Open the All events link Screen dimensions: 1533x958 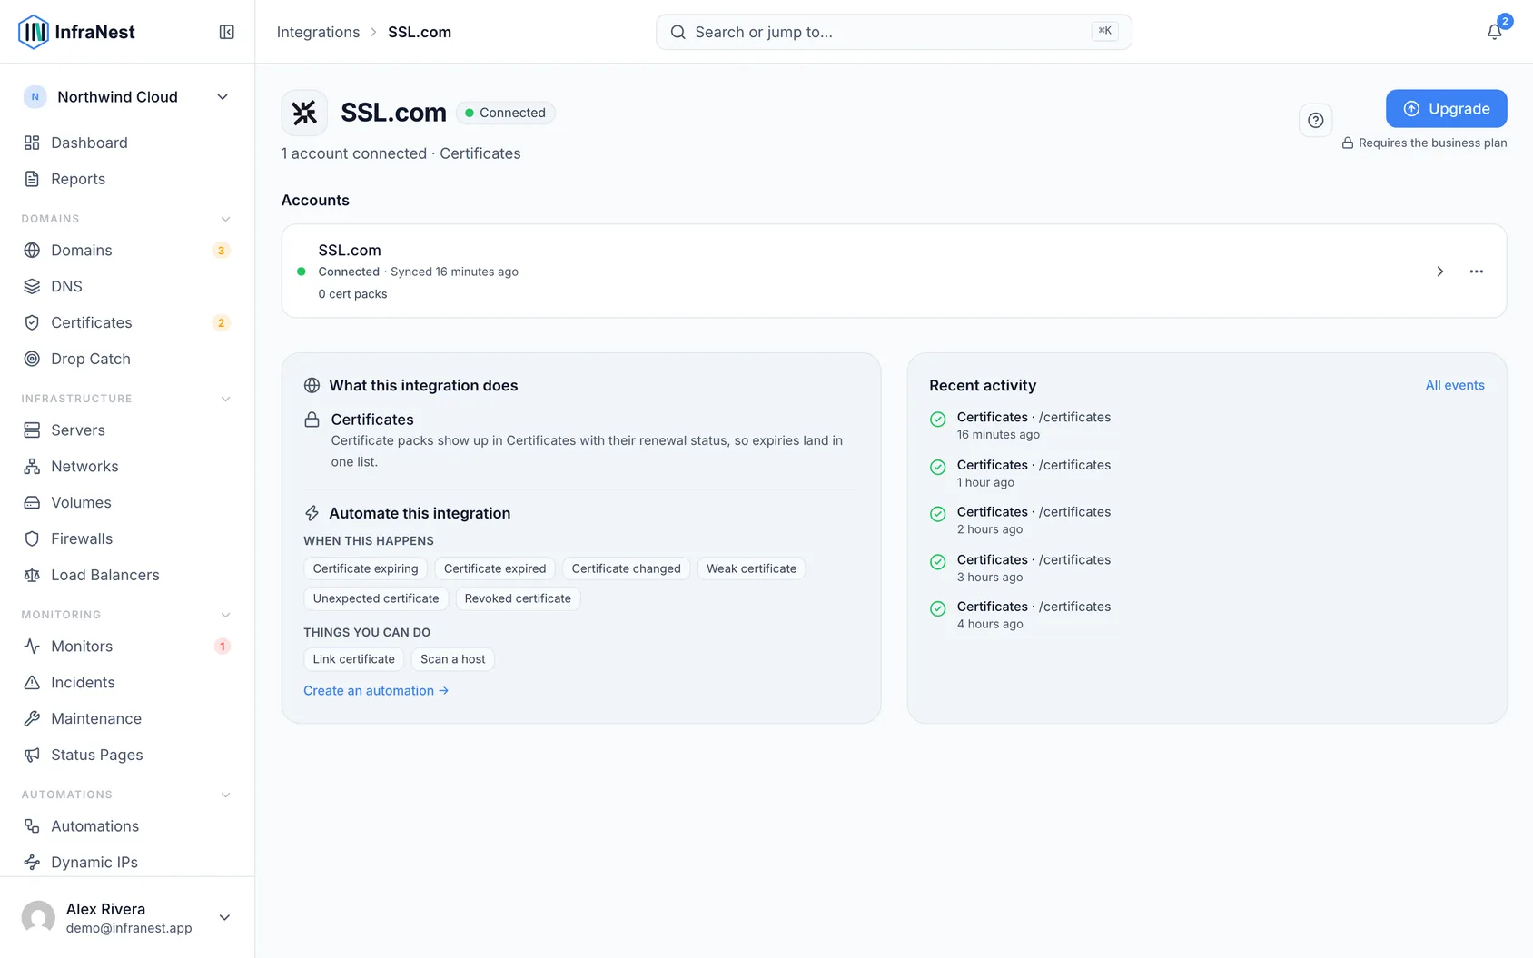coord(1455,385)
